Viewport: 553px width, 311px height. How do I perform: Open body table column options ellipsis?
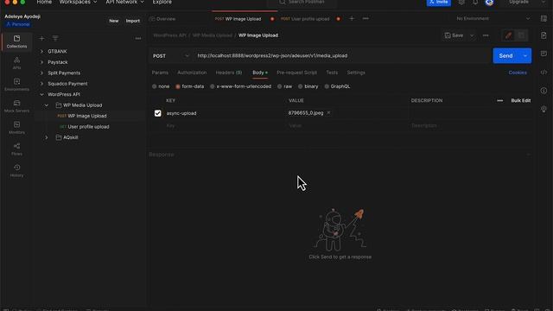click(x=499, y=100)
